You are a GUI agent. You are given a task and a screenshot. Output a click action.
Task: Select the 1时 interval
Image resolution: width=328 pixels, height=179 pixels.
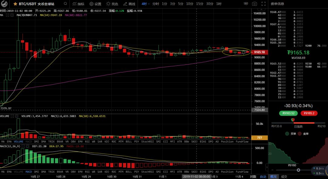click(x=219, y=4)
